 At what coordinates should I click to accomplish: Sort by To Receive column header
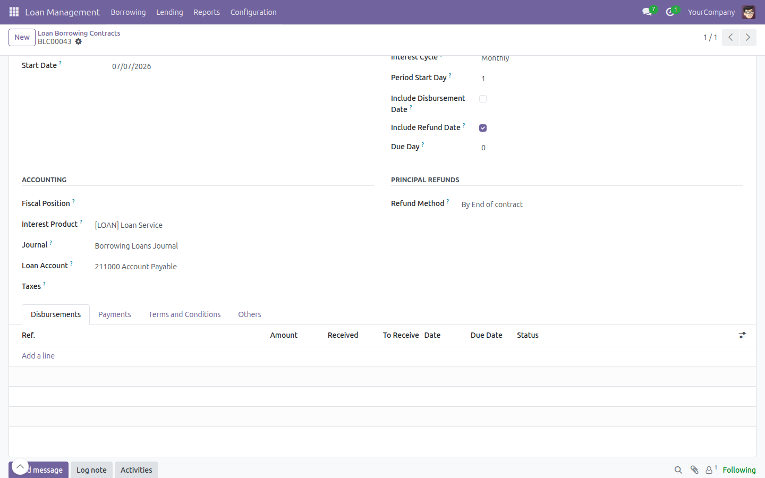click(401, 335)
